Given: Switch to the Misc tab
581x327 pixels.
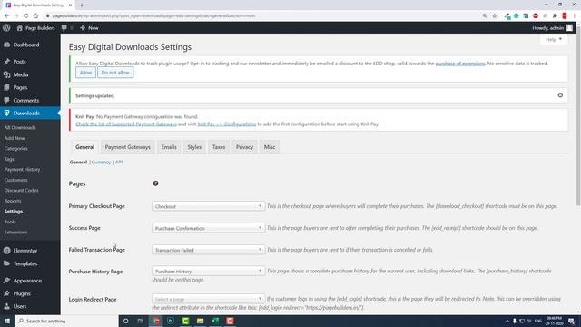Looking at the screenshot, I should tap(270, 147).
